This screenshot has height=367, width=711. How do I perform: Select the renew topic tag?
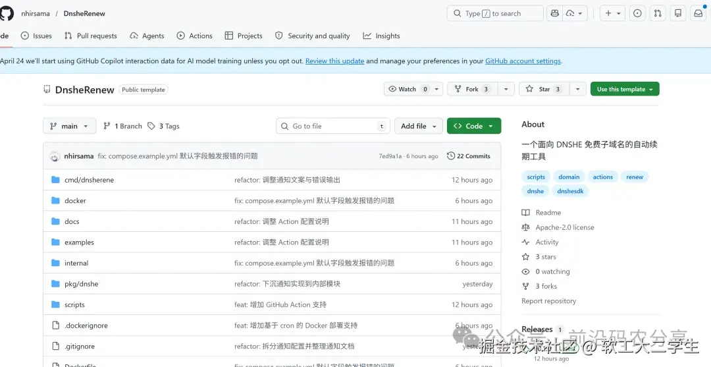coord(635,177)
